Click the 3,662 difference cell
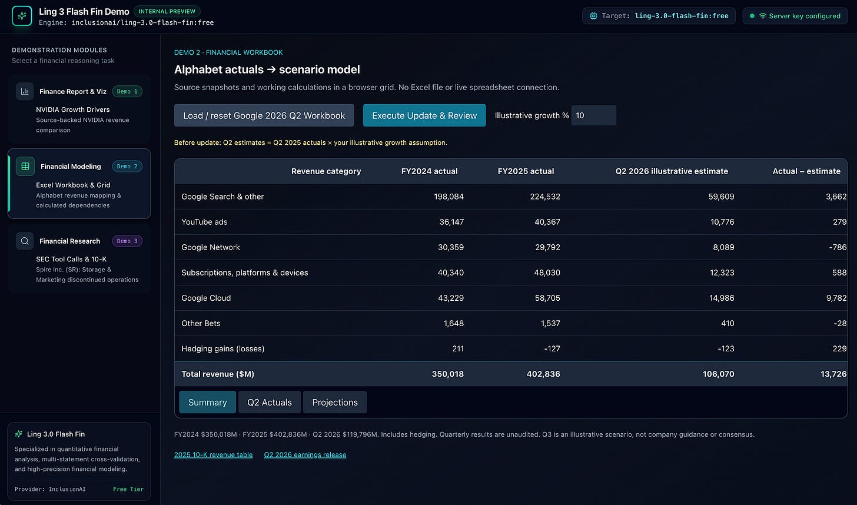 point(836,197)
